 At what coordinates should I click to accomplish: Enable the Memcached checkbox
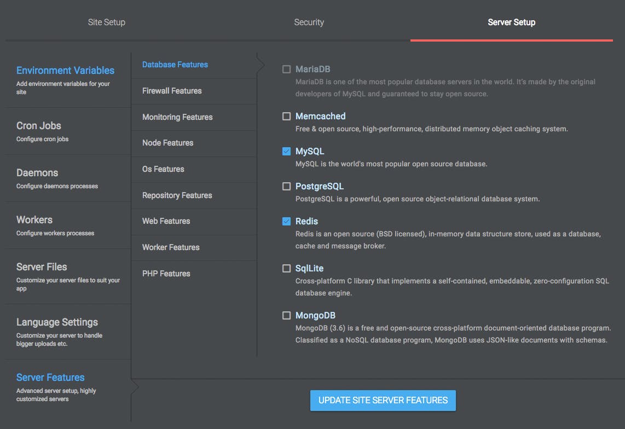(286, 117)
